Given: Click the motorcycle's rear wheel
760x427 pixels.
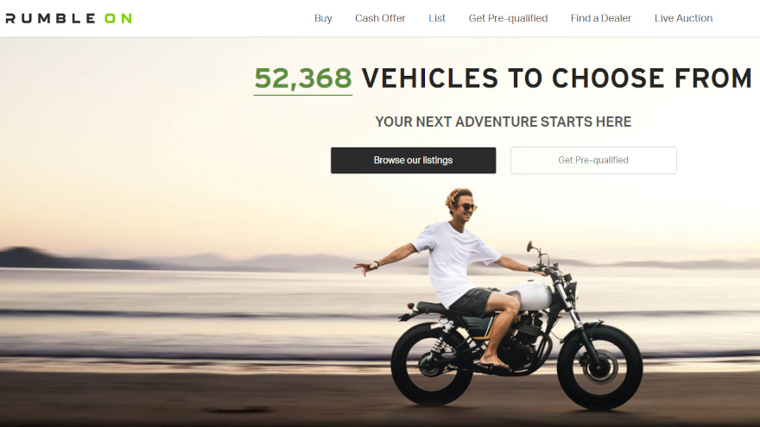Looking at the screenshot, I should pos(433,363).
